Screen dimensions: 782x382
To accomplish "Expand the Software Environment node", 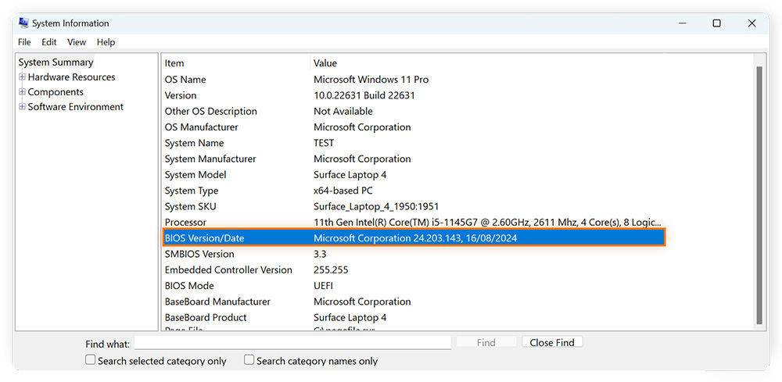I will (22, 107).
